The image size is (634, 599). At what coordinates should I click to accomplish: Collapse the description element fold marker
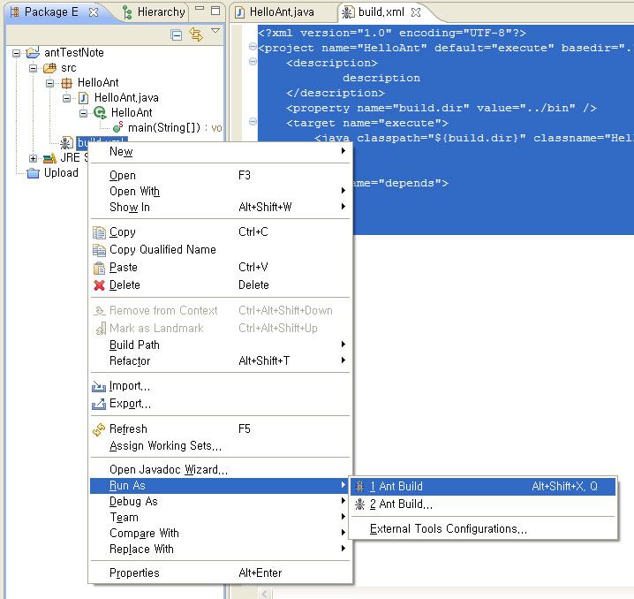(253, 62)
